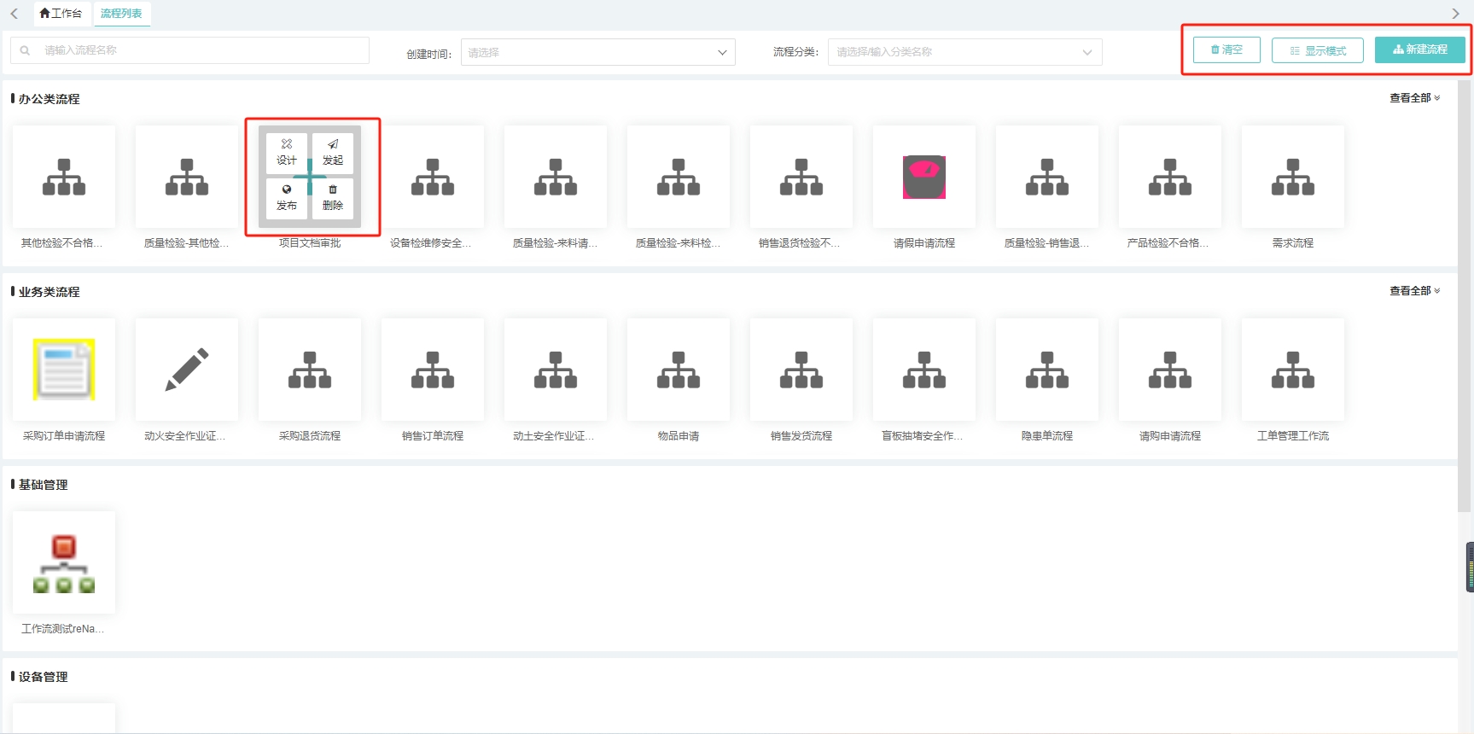Open the pencil icon for 动火安全作业证

187,370
